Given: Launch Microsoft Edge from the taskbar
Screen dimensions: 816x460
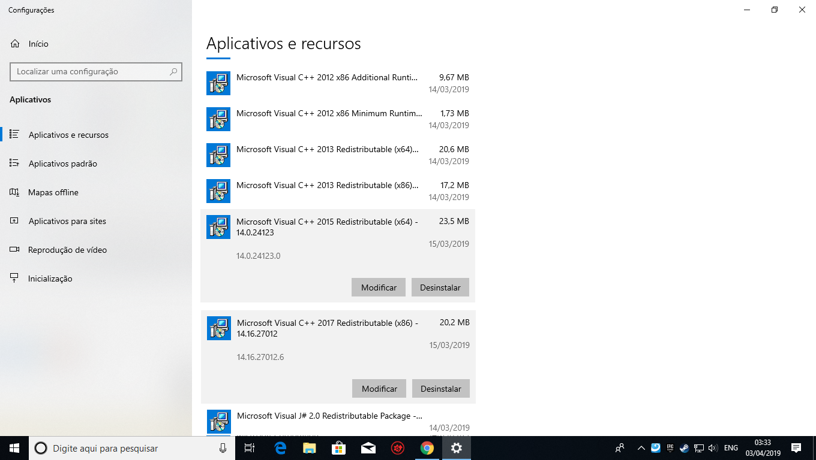Looking at the screenshot, I should [280, 448].
